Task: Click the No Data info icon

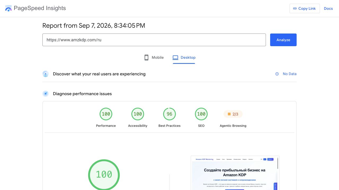Action: click(277, 74)
